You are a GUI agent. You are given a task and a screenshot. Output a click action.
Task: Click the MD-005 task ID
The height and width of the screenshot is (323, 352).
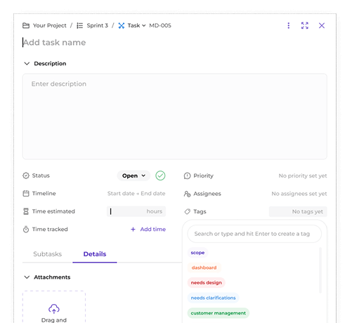coord(160,25)
